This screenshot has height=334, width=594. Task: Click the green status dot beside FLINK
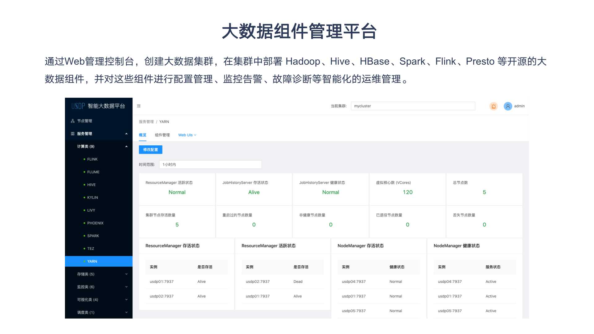point(84,159)
